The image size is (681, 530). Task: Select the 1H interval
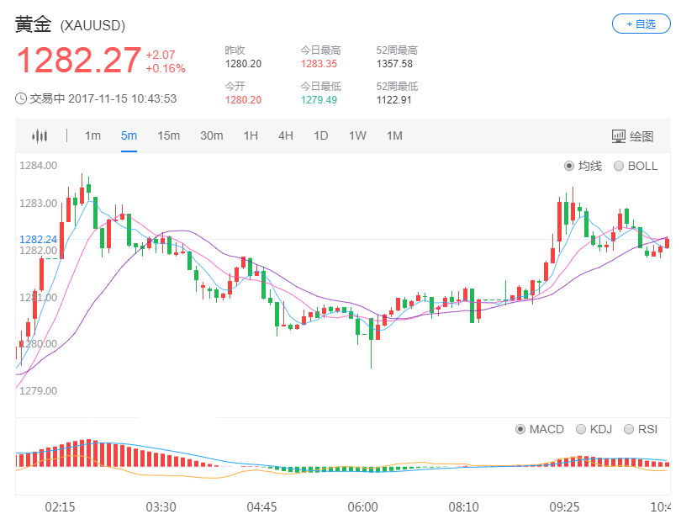250,135
